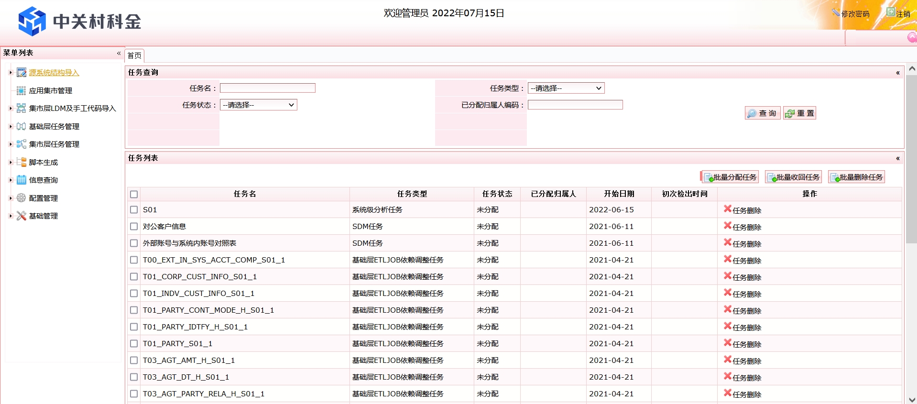Check the S01 task row checkbox
Viewport: 917px width, 404px height.
[134, 210]
